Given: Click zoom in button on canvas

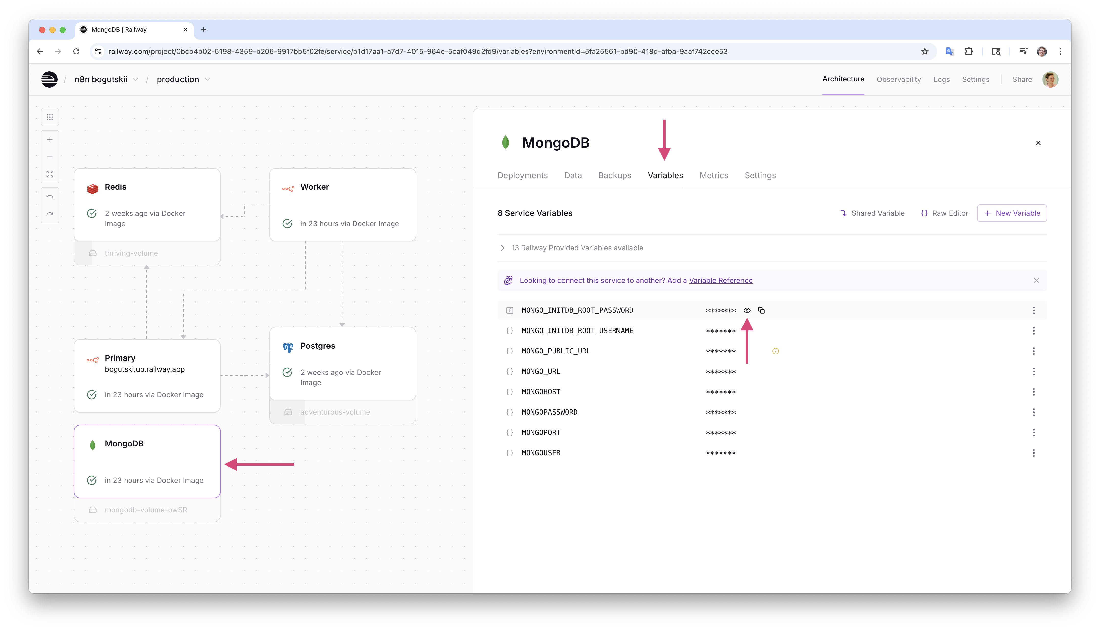Looking at the screenshot, I should click(50, 140).
